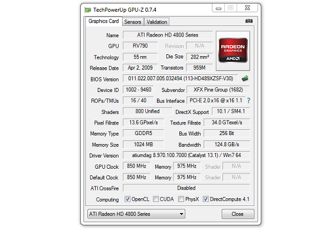
Task: Click the Bus Interface question mark
Action: point(248,101)
